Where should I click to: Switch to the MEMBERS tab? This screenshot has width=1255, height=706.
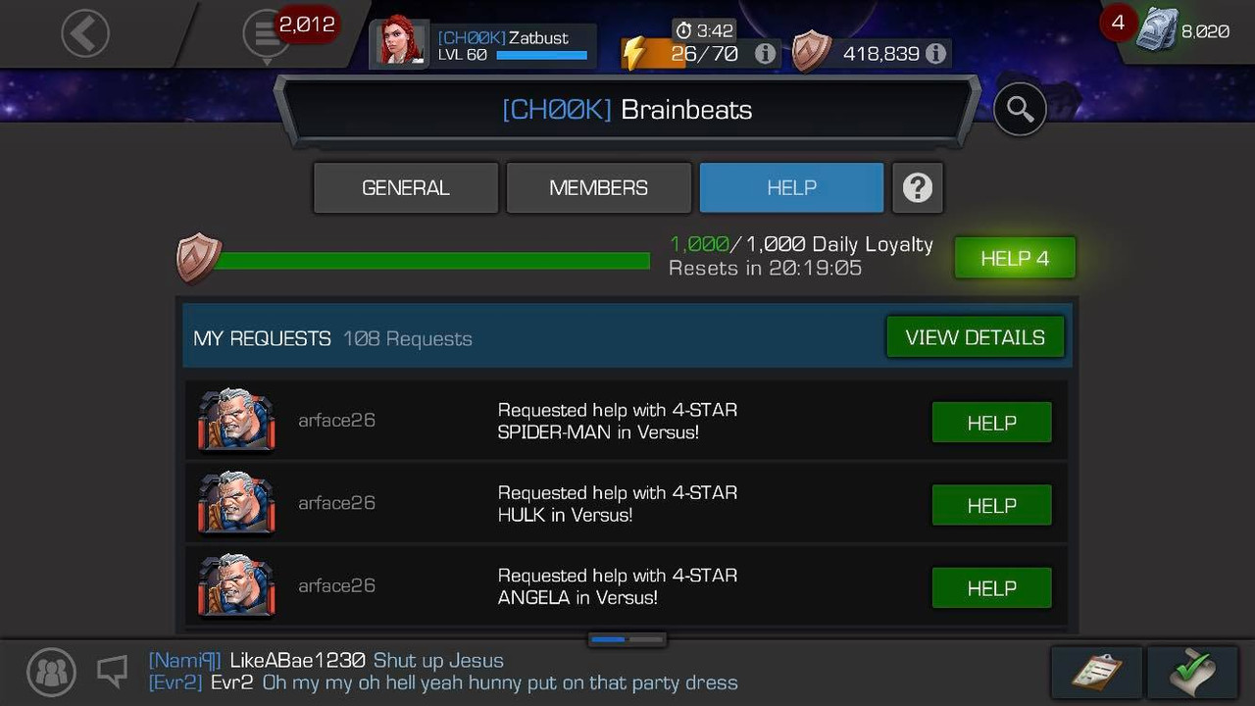(599, 187)
